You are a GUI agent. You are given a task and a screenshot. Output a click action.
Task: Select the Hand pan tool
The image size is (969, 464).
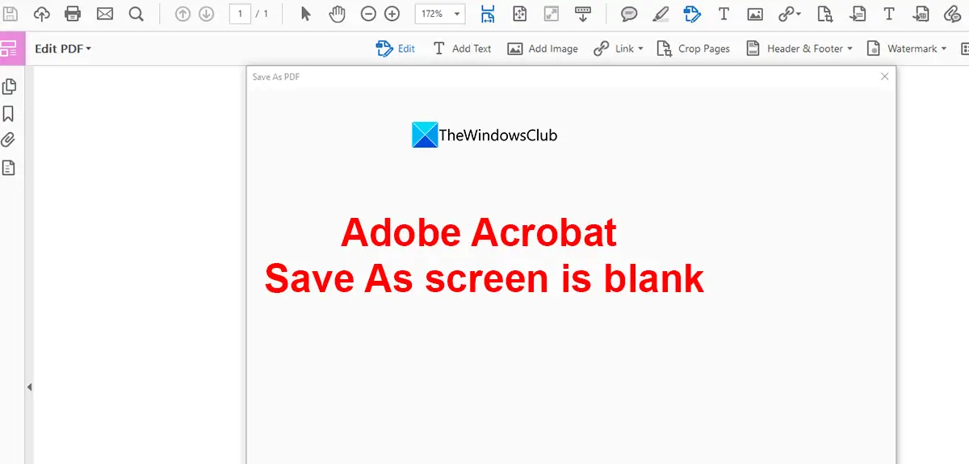[x=338, y=14]
